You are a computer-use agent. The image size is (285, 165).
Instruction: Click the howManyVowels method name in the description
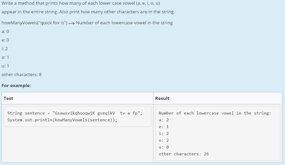16,23
